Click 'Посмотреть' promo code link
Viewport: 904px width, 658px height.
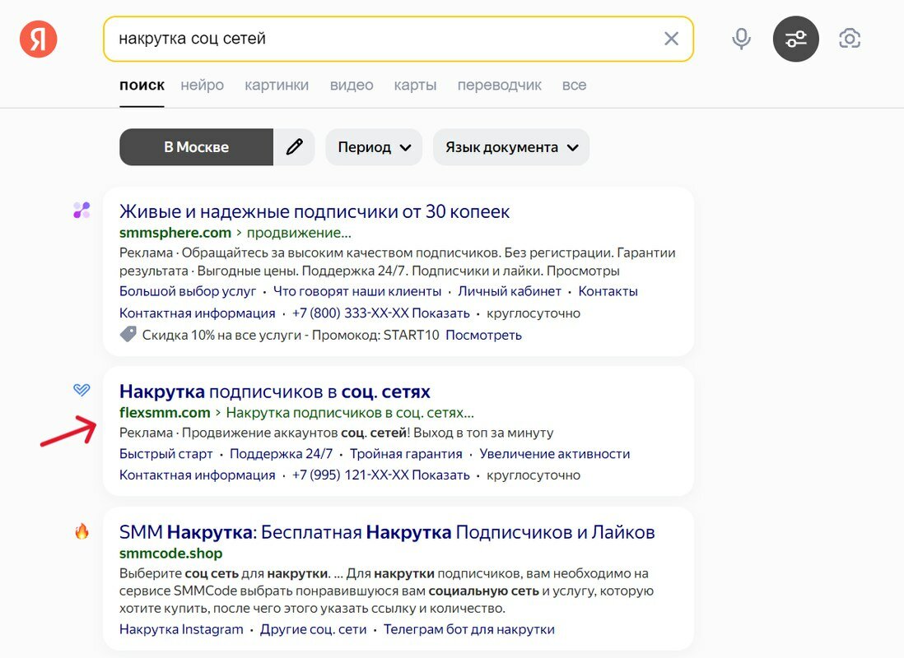click(x=484, y=335)
